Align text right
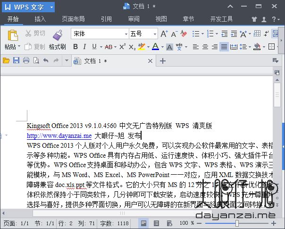Image resolution: width=285 pixels, height=229 pixels. click(x=215, y=47)
